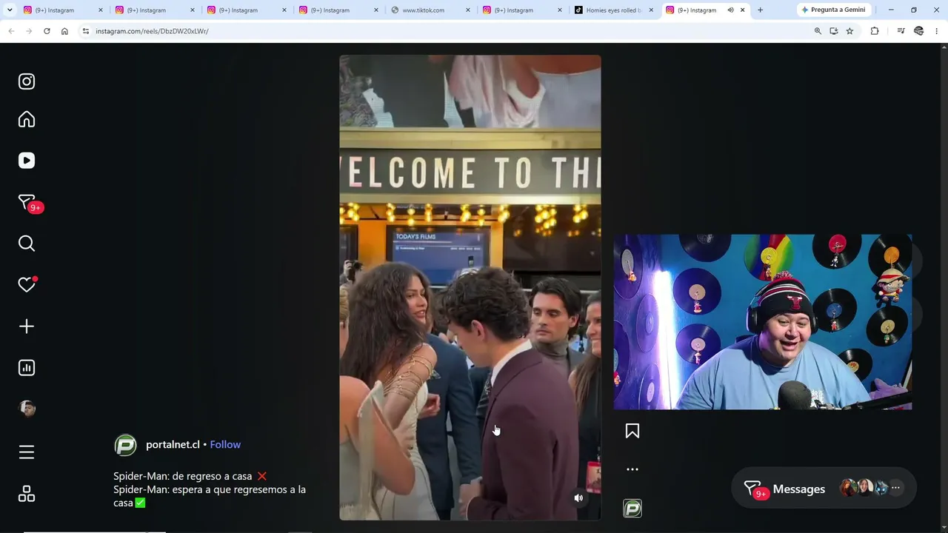
Task: Expand the tab search dropdown arrow
Action: (x=10, y=10)
